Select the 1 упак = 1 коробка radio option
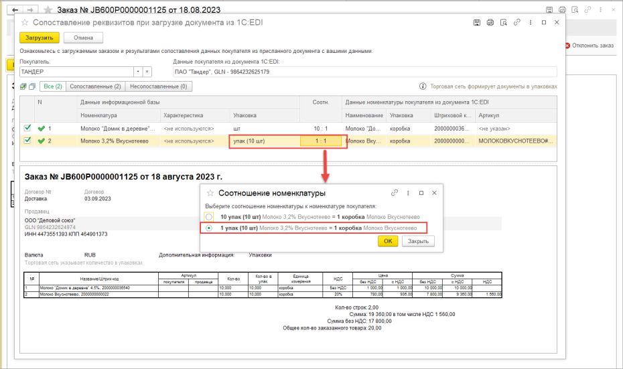Screen dimensions: 623x369 (x=209, y=228)
